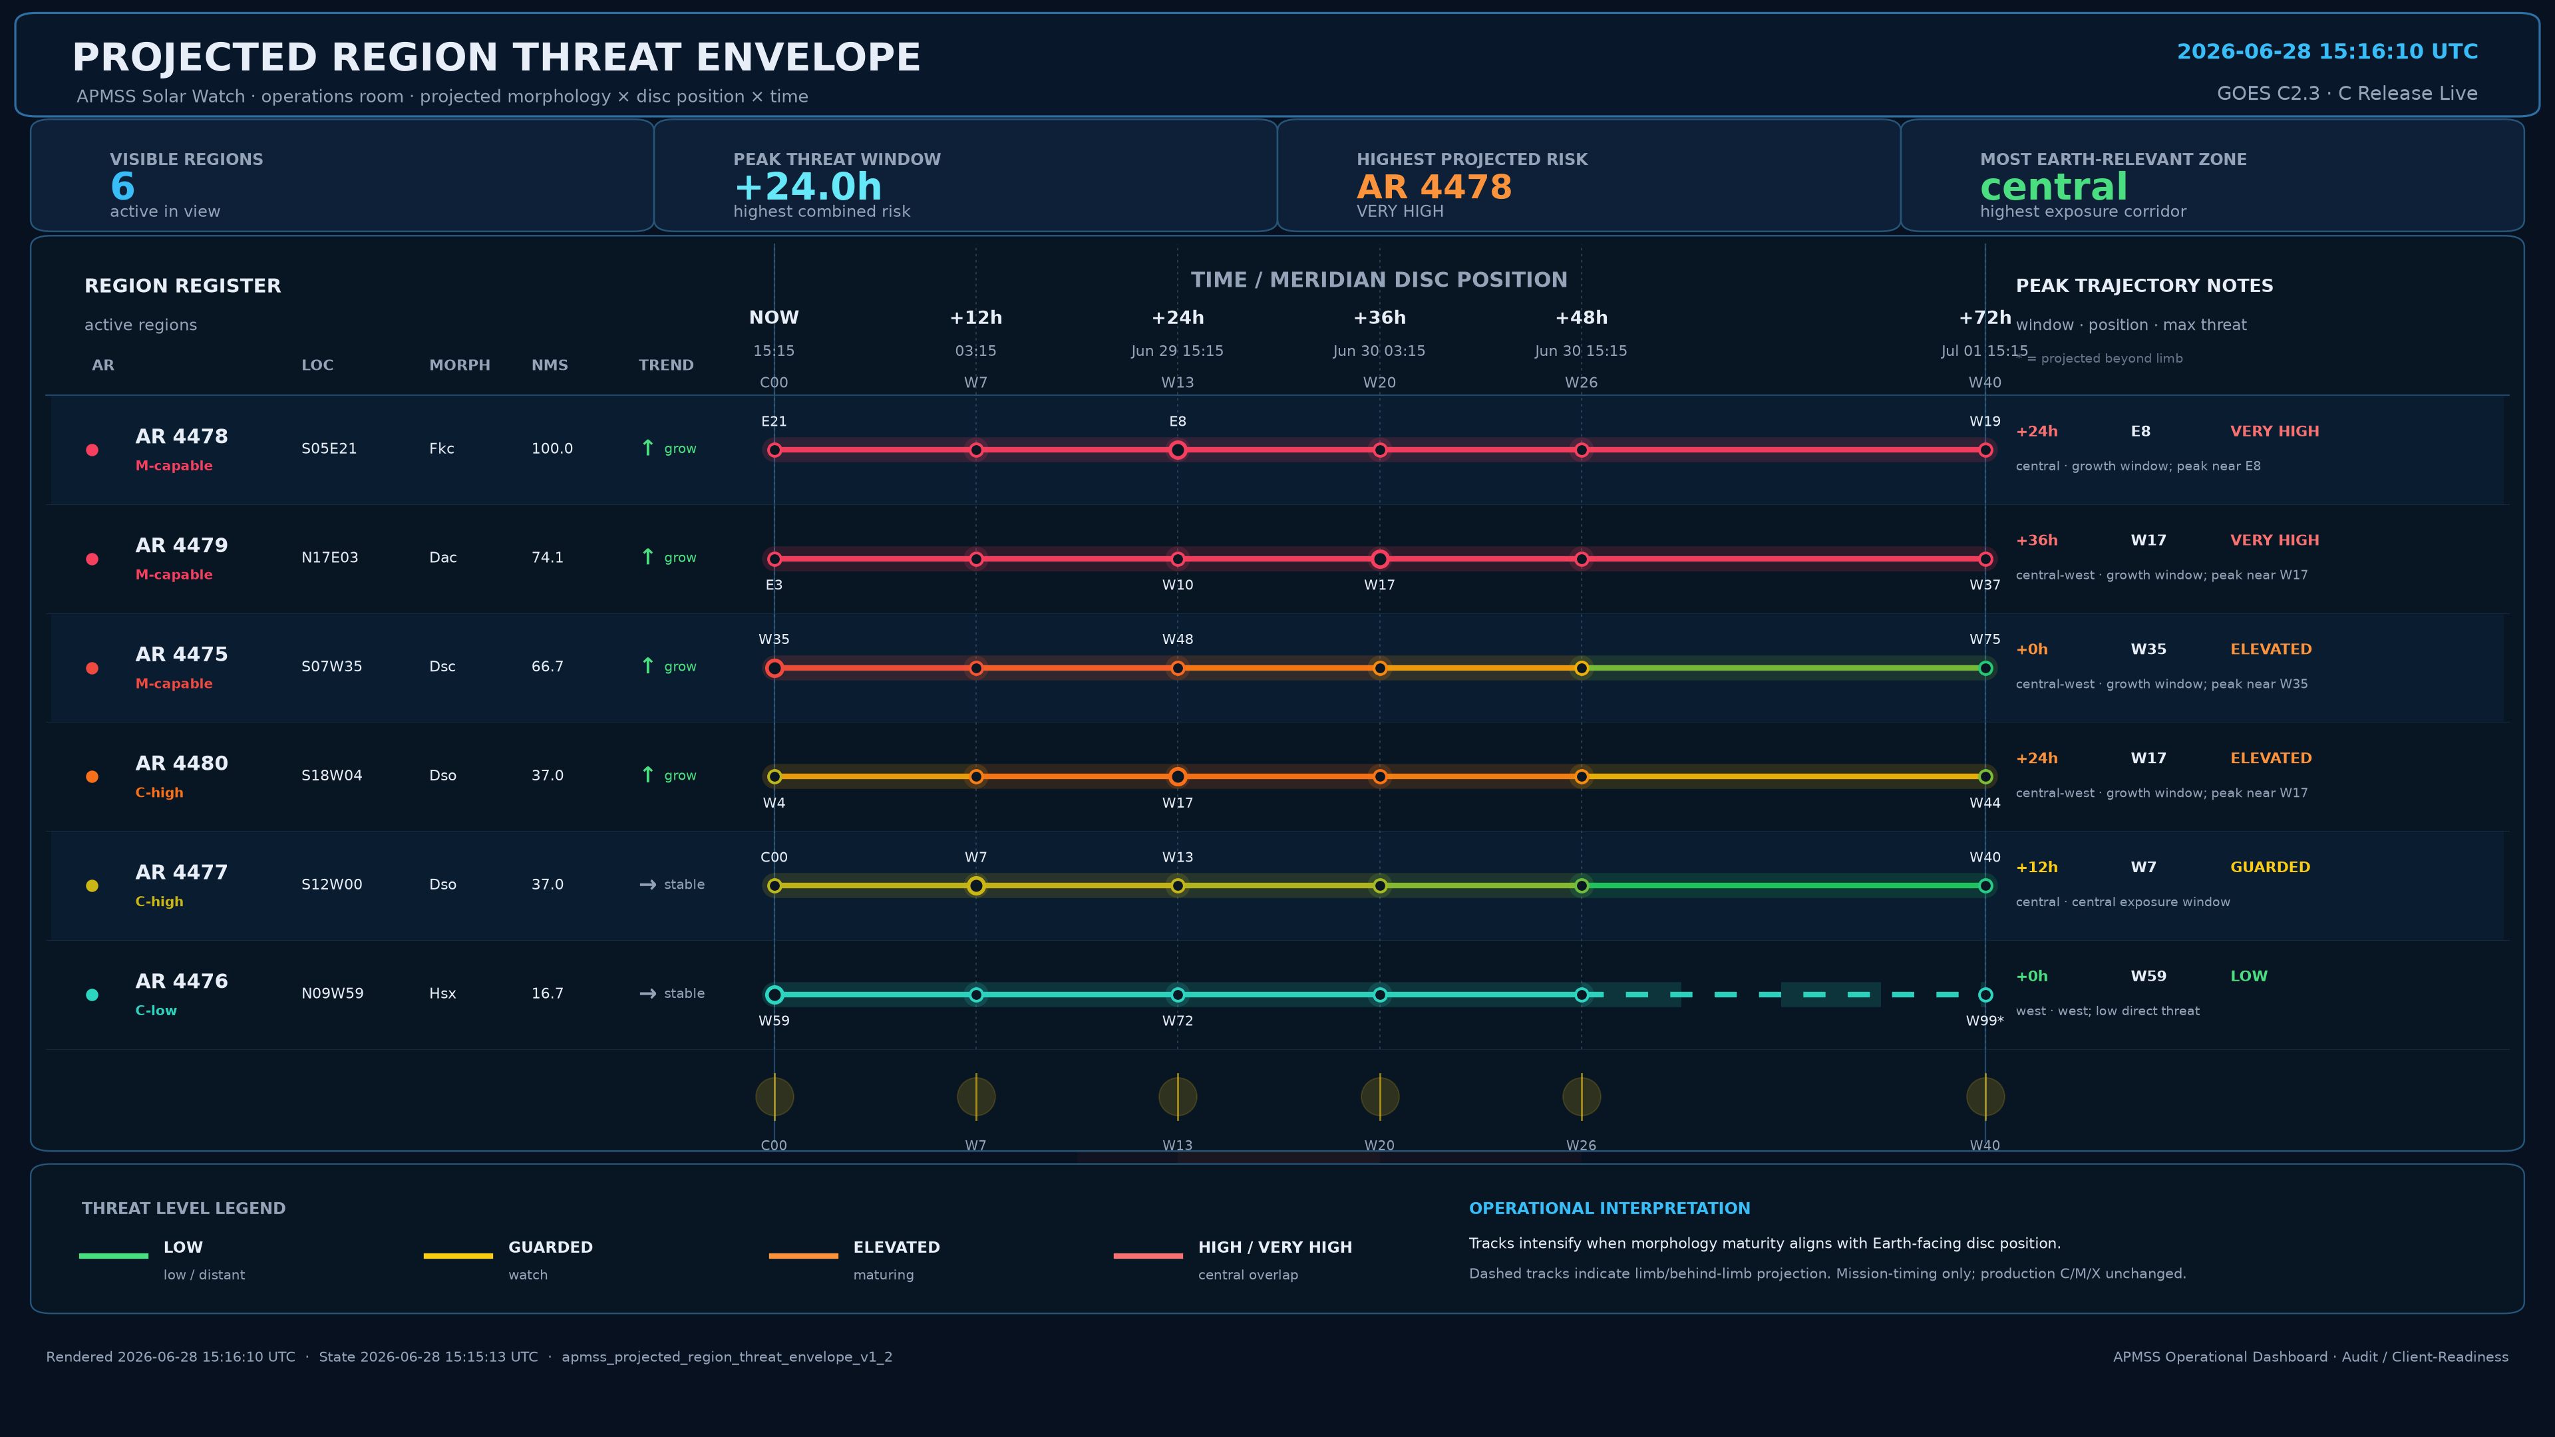The width and height of the screenshot is (2555, 1437).
Task: Open the Highest Projected Risk card
Action: point(1589,176)
